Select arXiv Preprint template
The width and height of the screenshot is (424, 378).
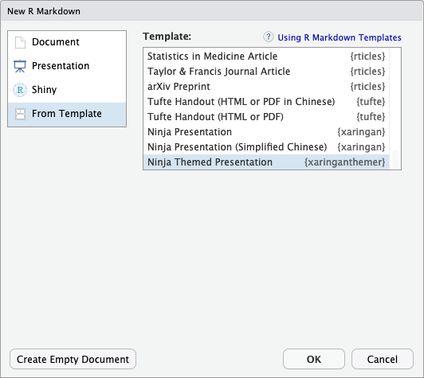tap(266, 87)
